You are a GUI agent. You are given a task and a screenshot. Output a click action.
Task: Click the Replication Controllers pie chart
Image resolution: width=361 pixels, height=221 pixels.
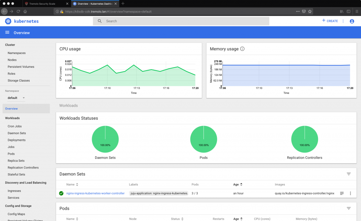305,139
